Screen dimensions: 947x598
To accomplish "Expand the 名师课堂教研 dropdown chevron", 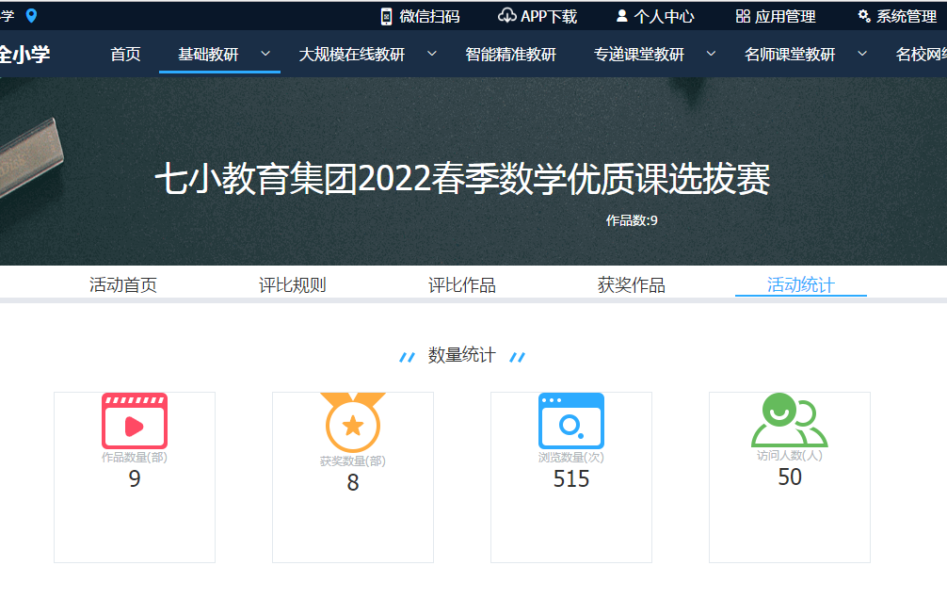I will pyautogui.click(x=861, y=54).
